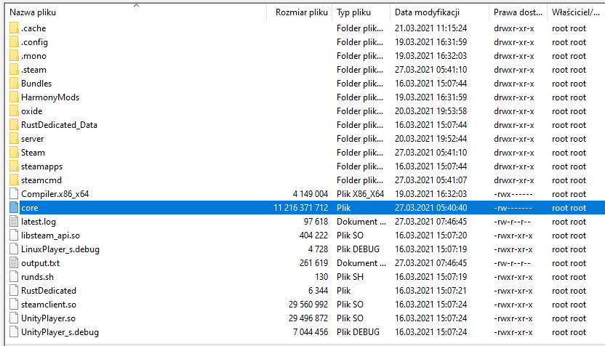
Task: Click the .steam folder icon
Action: tap(14, 70)
